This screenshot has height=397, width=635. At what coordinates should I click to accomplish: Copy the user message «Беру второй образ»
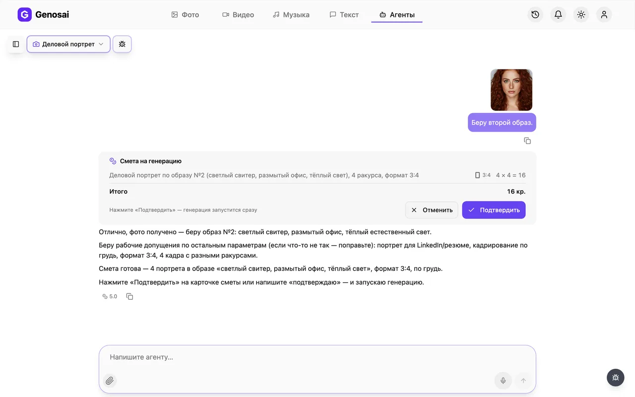527,141
